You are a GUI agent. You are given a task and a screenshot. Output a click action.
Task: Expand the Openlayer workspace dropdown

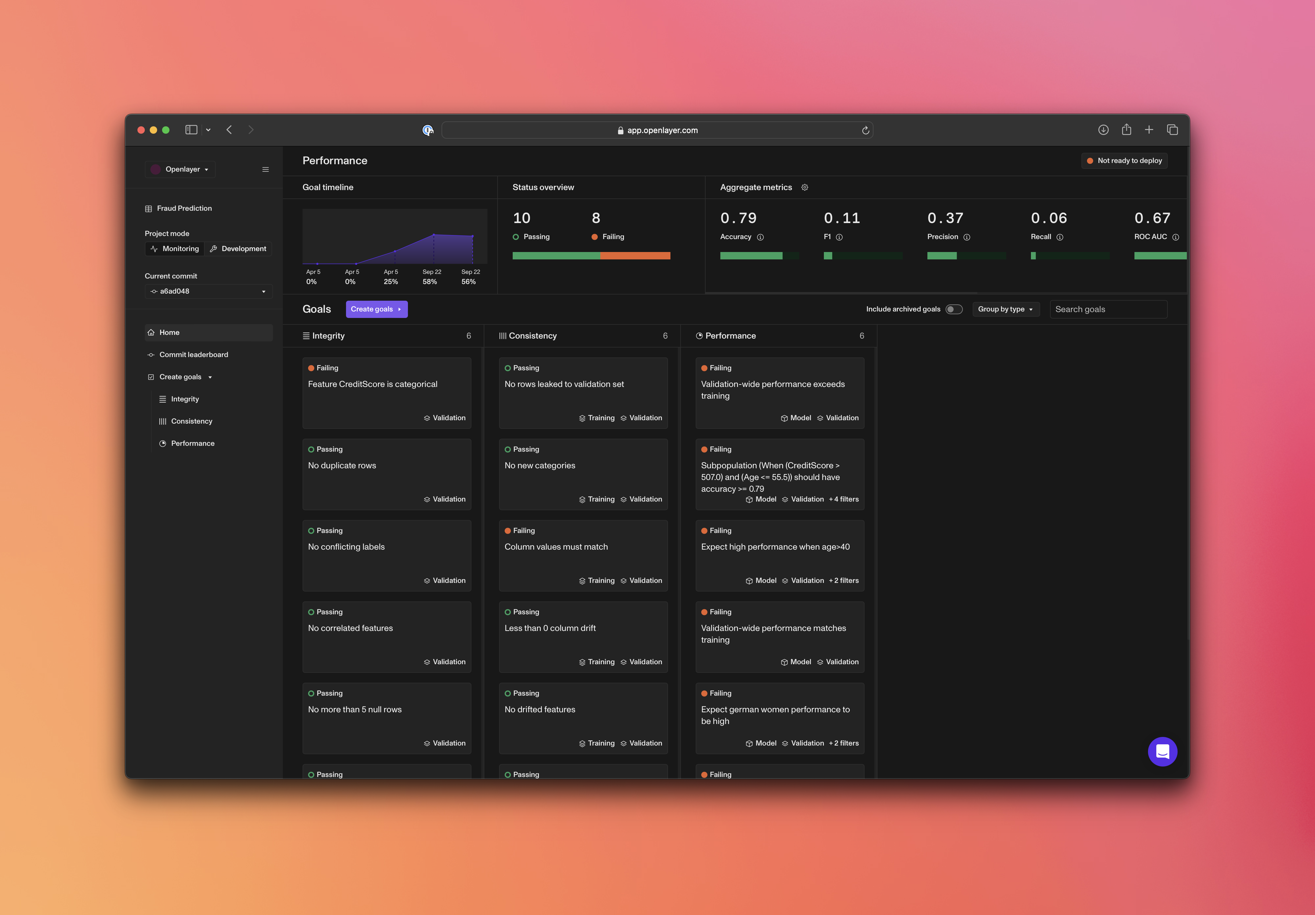pos(181,169)
